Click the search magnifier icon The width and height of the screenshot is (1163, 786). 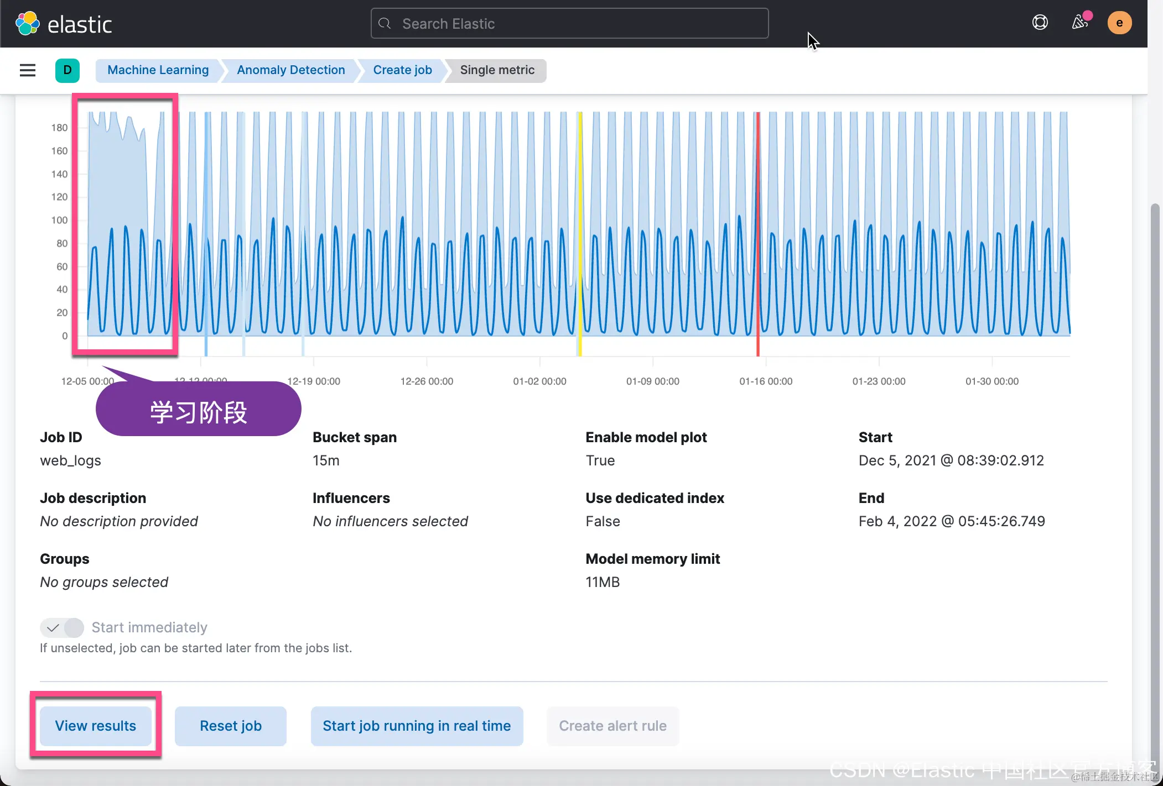(x=385, y=24)
